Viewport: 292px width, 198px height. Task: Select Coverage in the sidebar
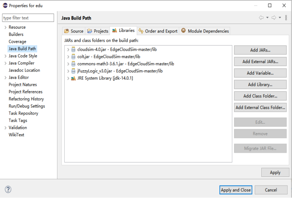click(x=17, y=42)
